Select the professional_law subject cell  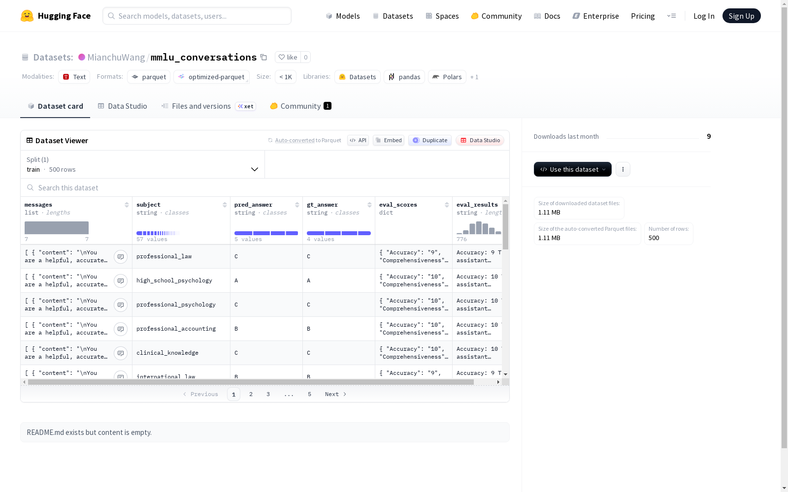coord(181,256)
